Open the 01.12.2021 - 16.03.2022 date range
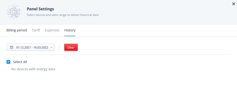This screenshot has height=102, width=237. pyautogui.click(x=30, y=47)
